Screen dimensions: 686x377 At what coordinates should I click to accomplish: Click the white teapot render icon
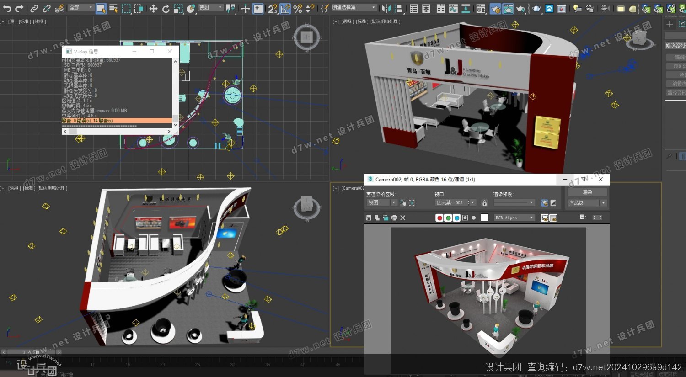tap(536, 9)
